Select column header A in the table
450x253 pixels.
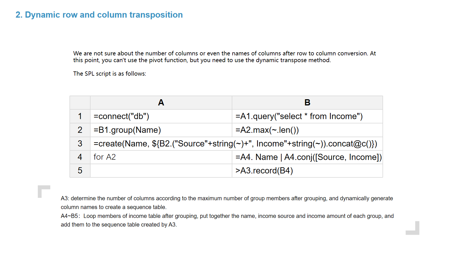[161, 103]
